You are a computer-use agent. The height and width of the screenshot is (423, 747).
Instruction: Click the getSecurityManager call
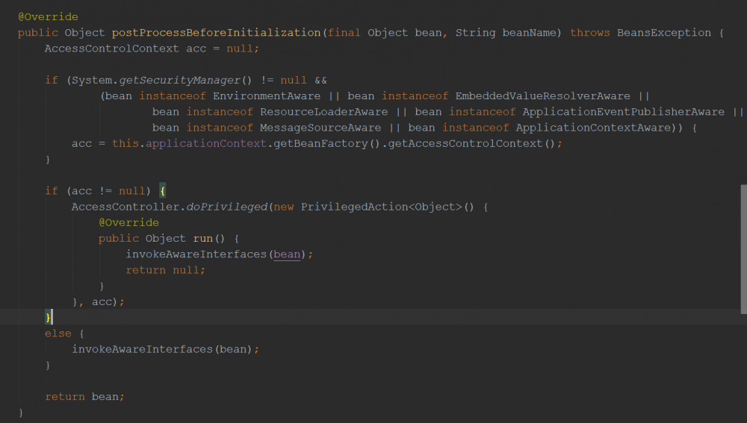pos(179,81)
